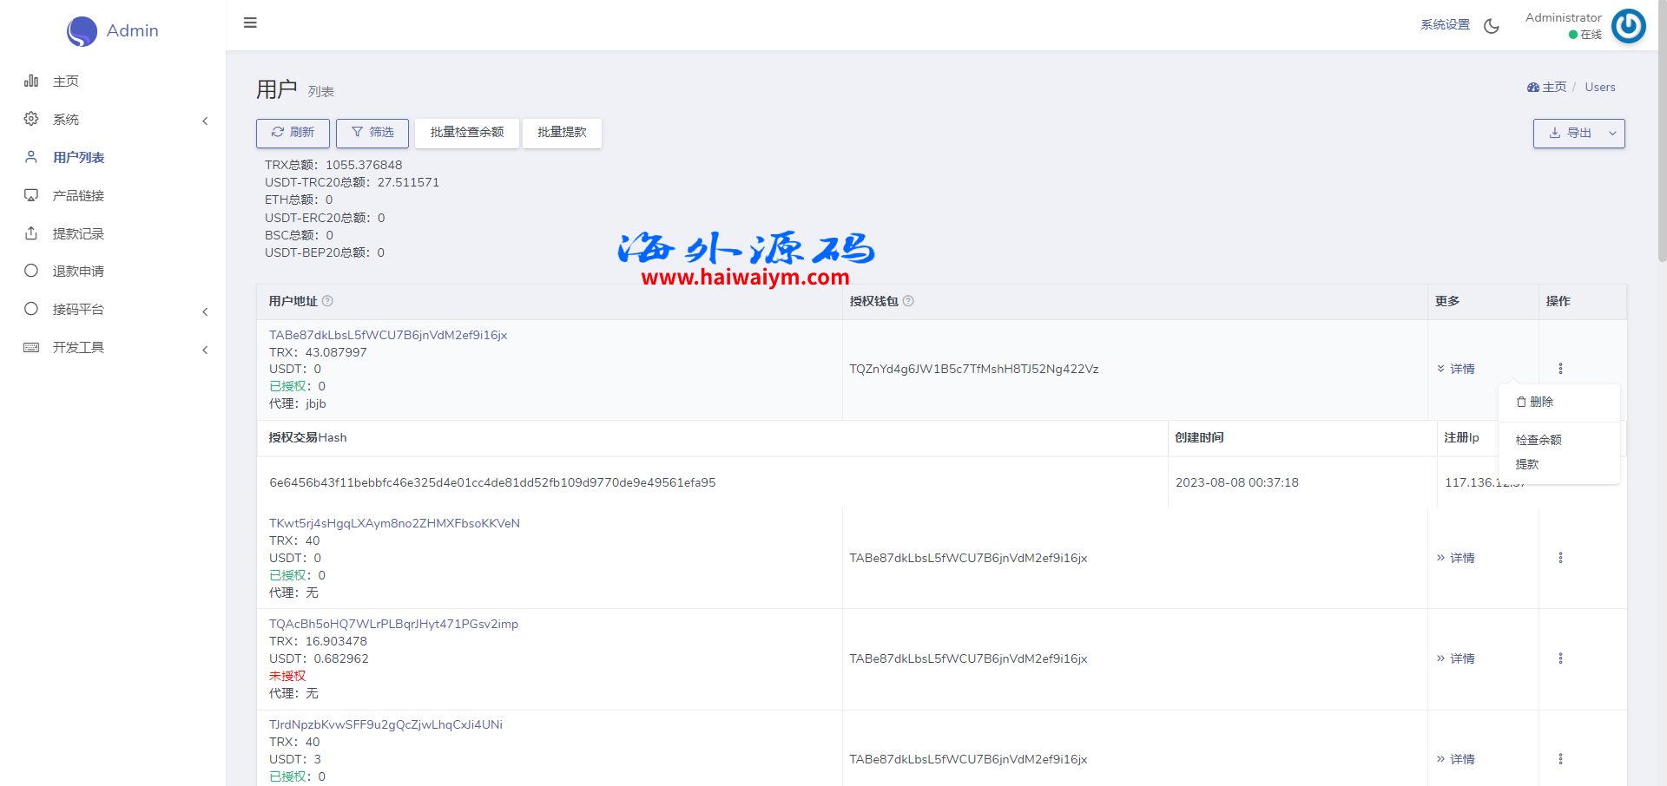Click the Admin logo icon

(x=82, y=31)
